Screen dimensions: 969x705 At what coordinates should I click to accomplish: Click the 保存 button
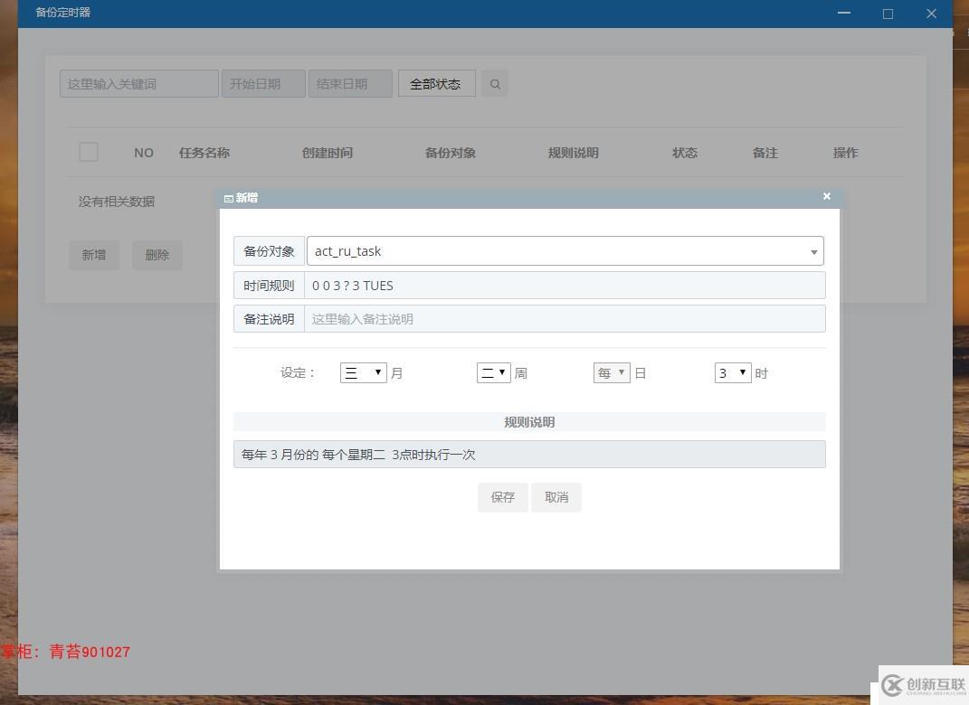point(502,497)
